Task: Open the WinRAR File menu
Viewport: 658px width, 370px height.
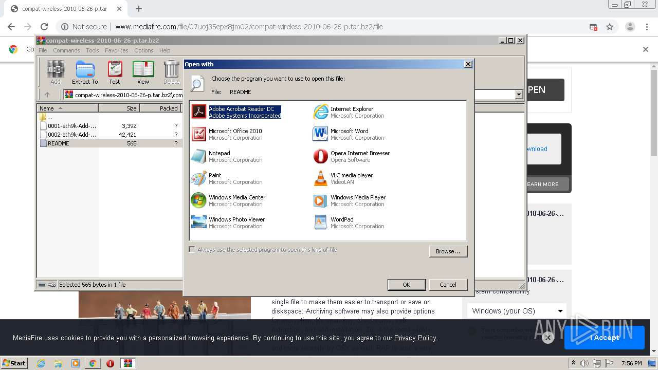Action: tap(43, 50)
